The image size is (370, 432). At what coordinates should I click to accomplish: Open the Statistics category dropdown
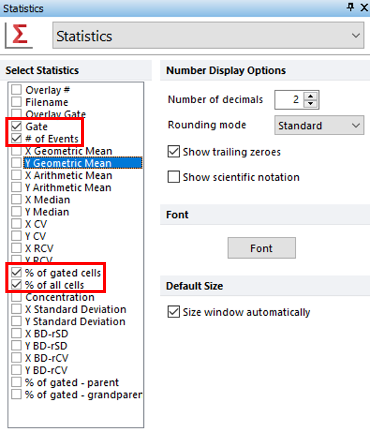[209, 35]
